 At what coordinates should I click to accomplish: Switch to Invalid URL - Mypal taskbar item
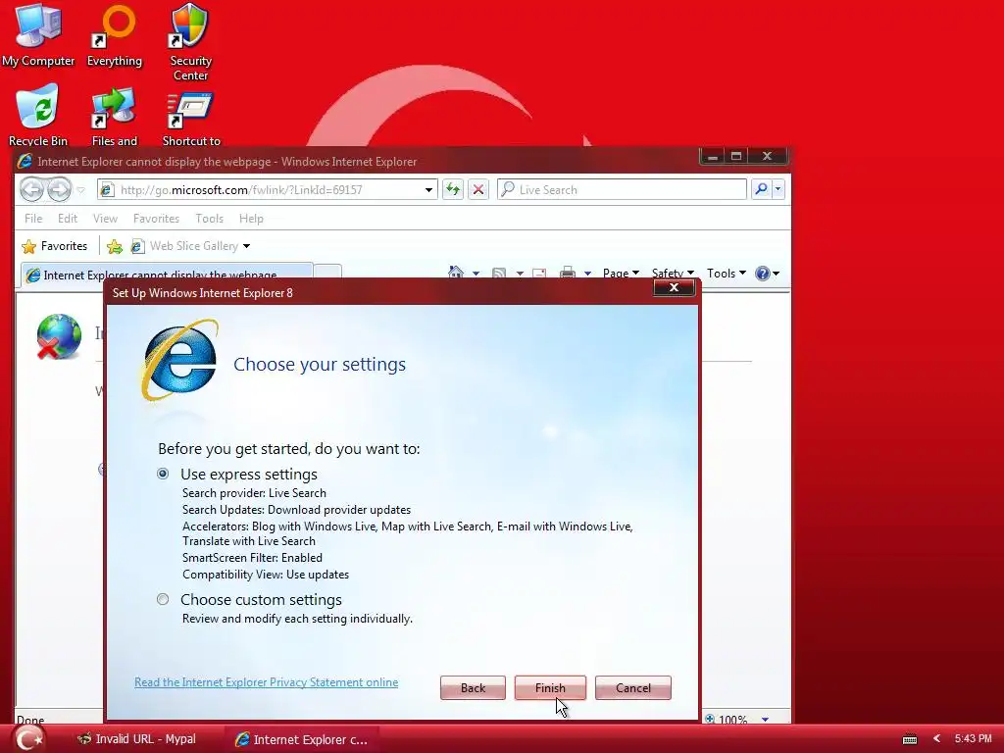click(x=137, y=739)
